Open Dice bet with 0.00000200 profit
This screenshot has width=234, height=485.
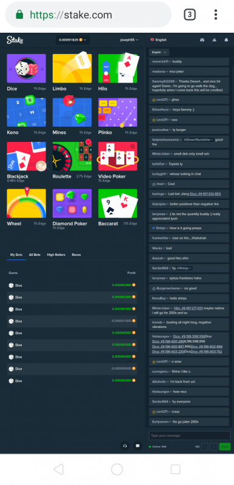pyautogui.click(x=72, y=297)
